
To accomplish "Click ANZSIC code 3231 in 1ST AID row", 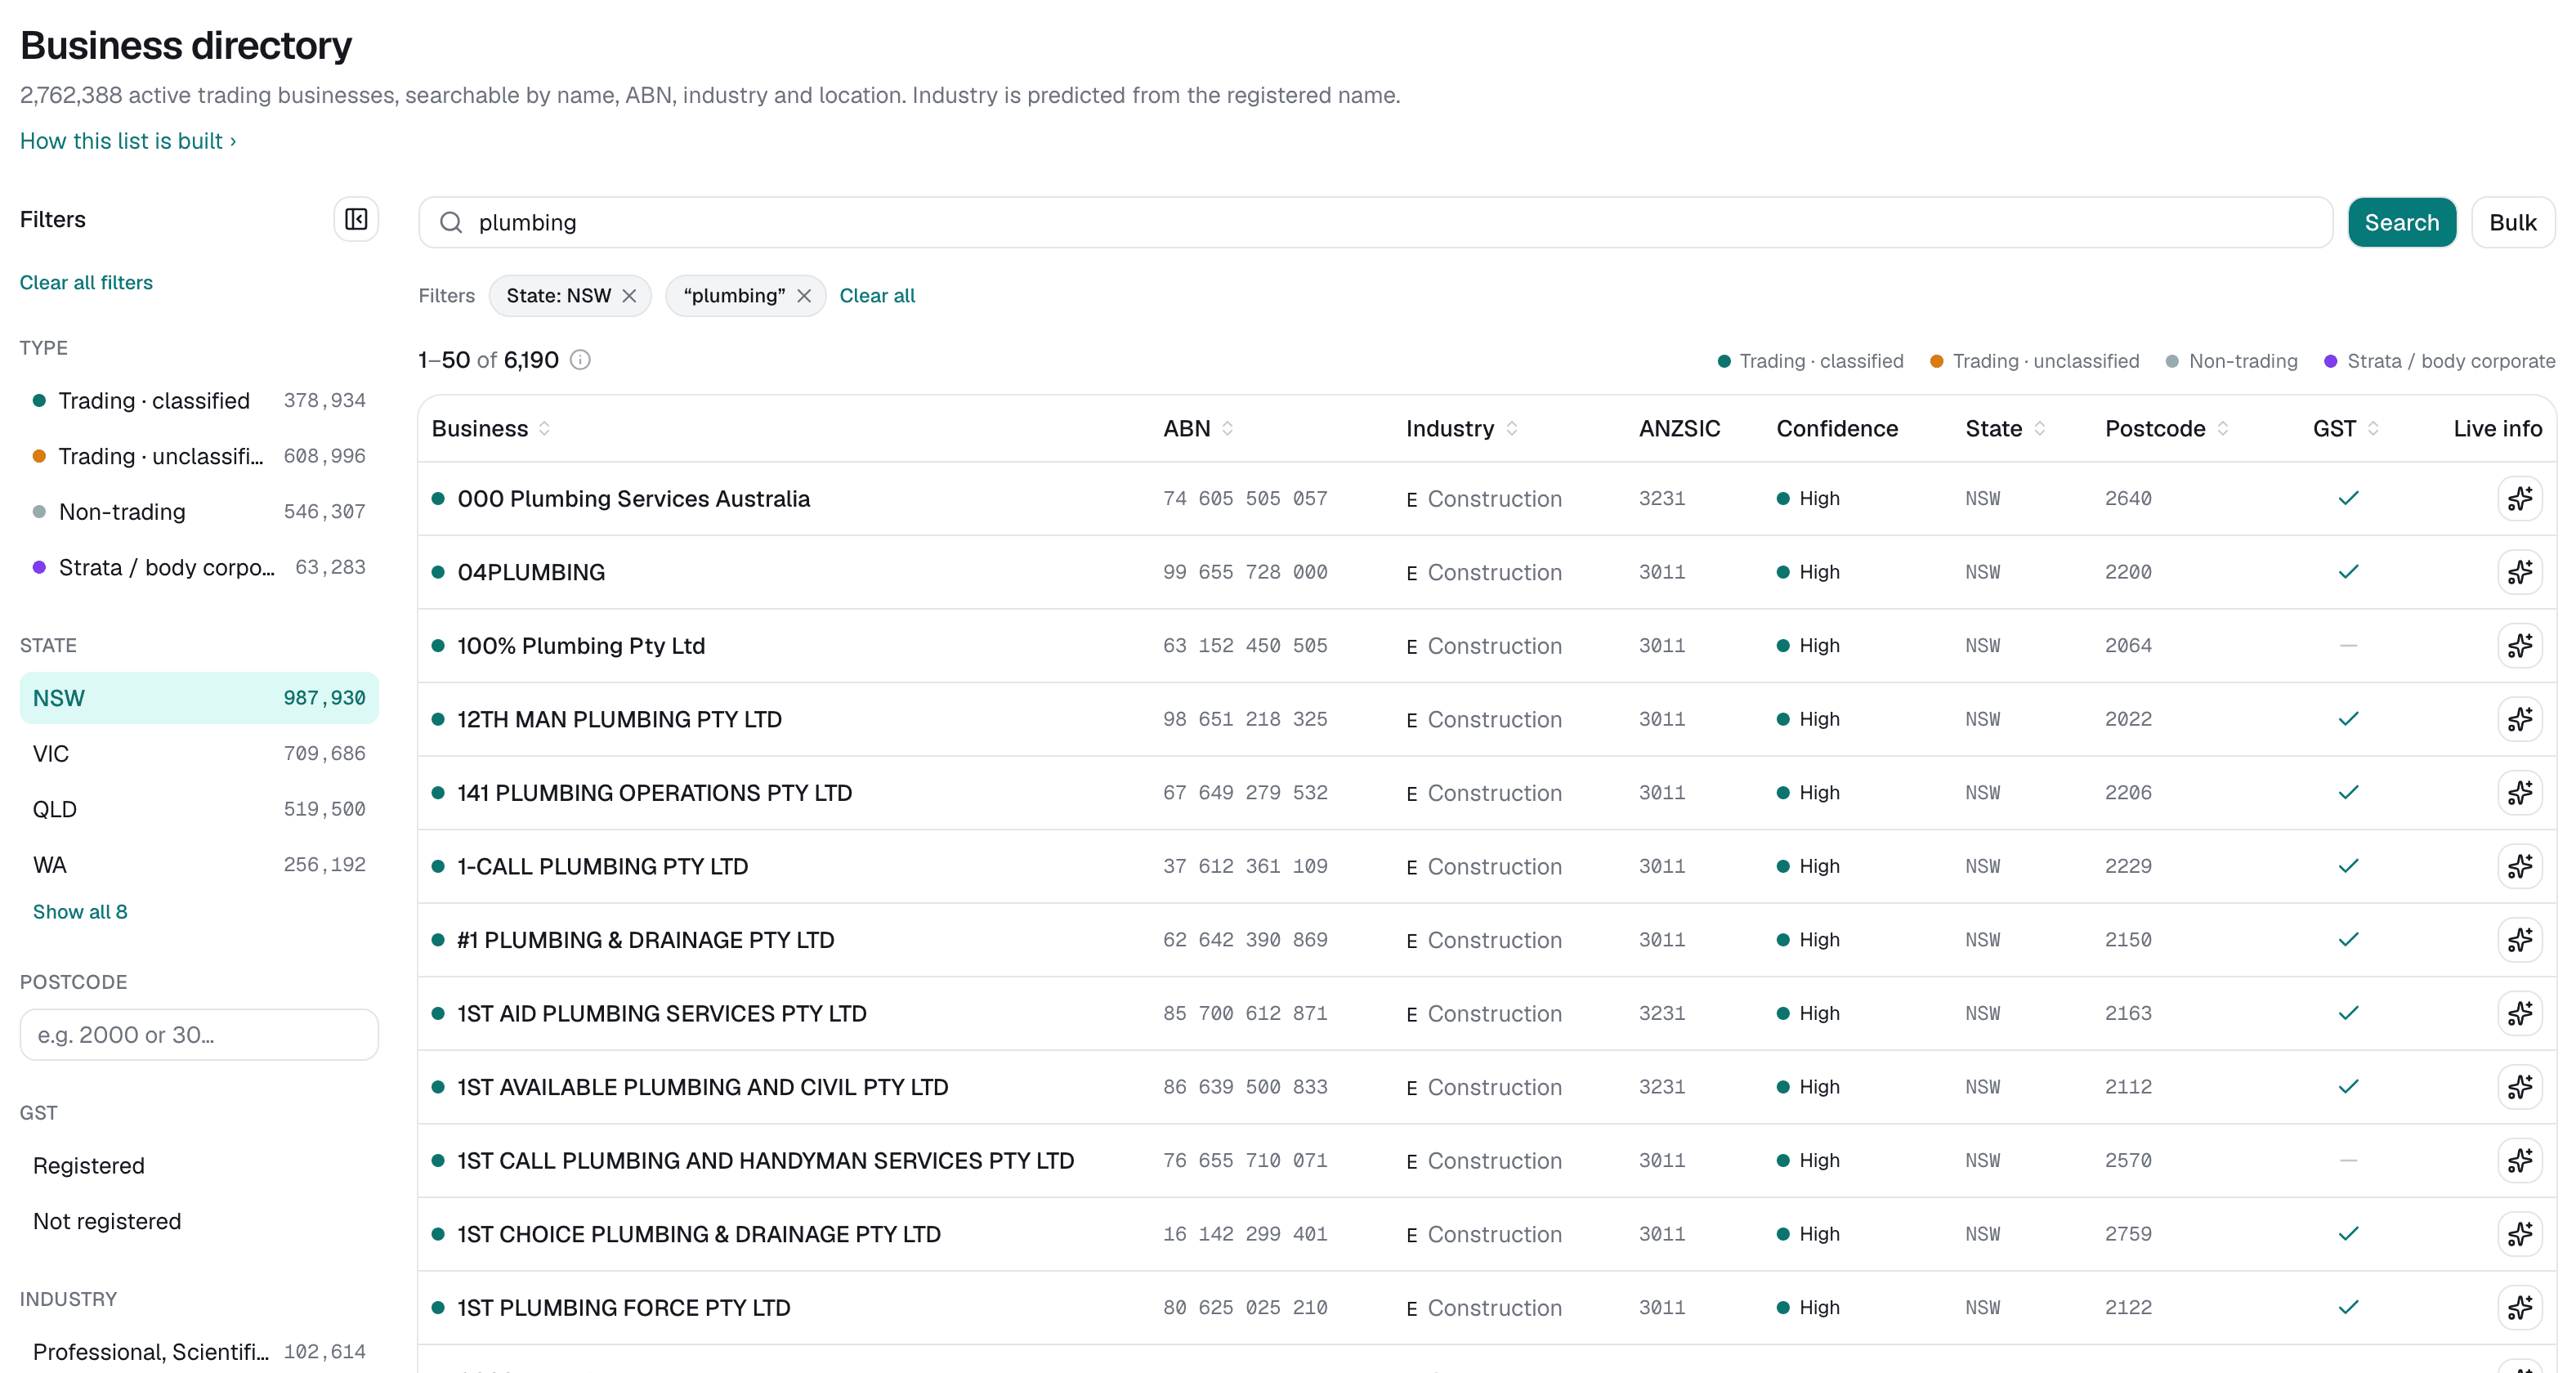I will click(1661, 1013).
